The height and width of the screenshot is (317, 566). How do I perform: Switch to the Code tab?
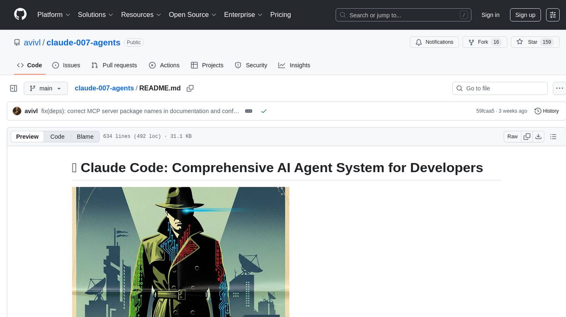click(x=30, y=65)
